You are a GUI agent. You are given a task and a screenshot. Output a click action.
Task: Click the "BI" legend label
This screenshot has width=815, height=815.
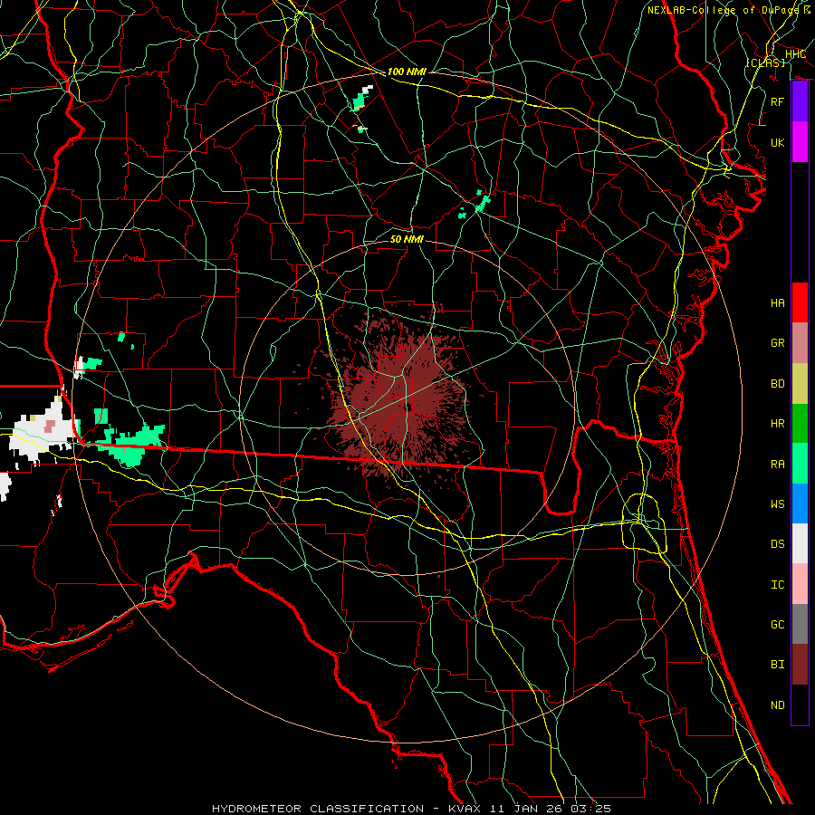click(777, 665)
